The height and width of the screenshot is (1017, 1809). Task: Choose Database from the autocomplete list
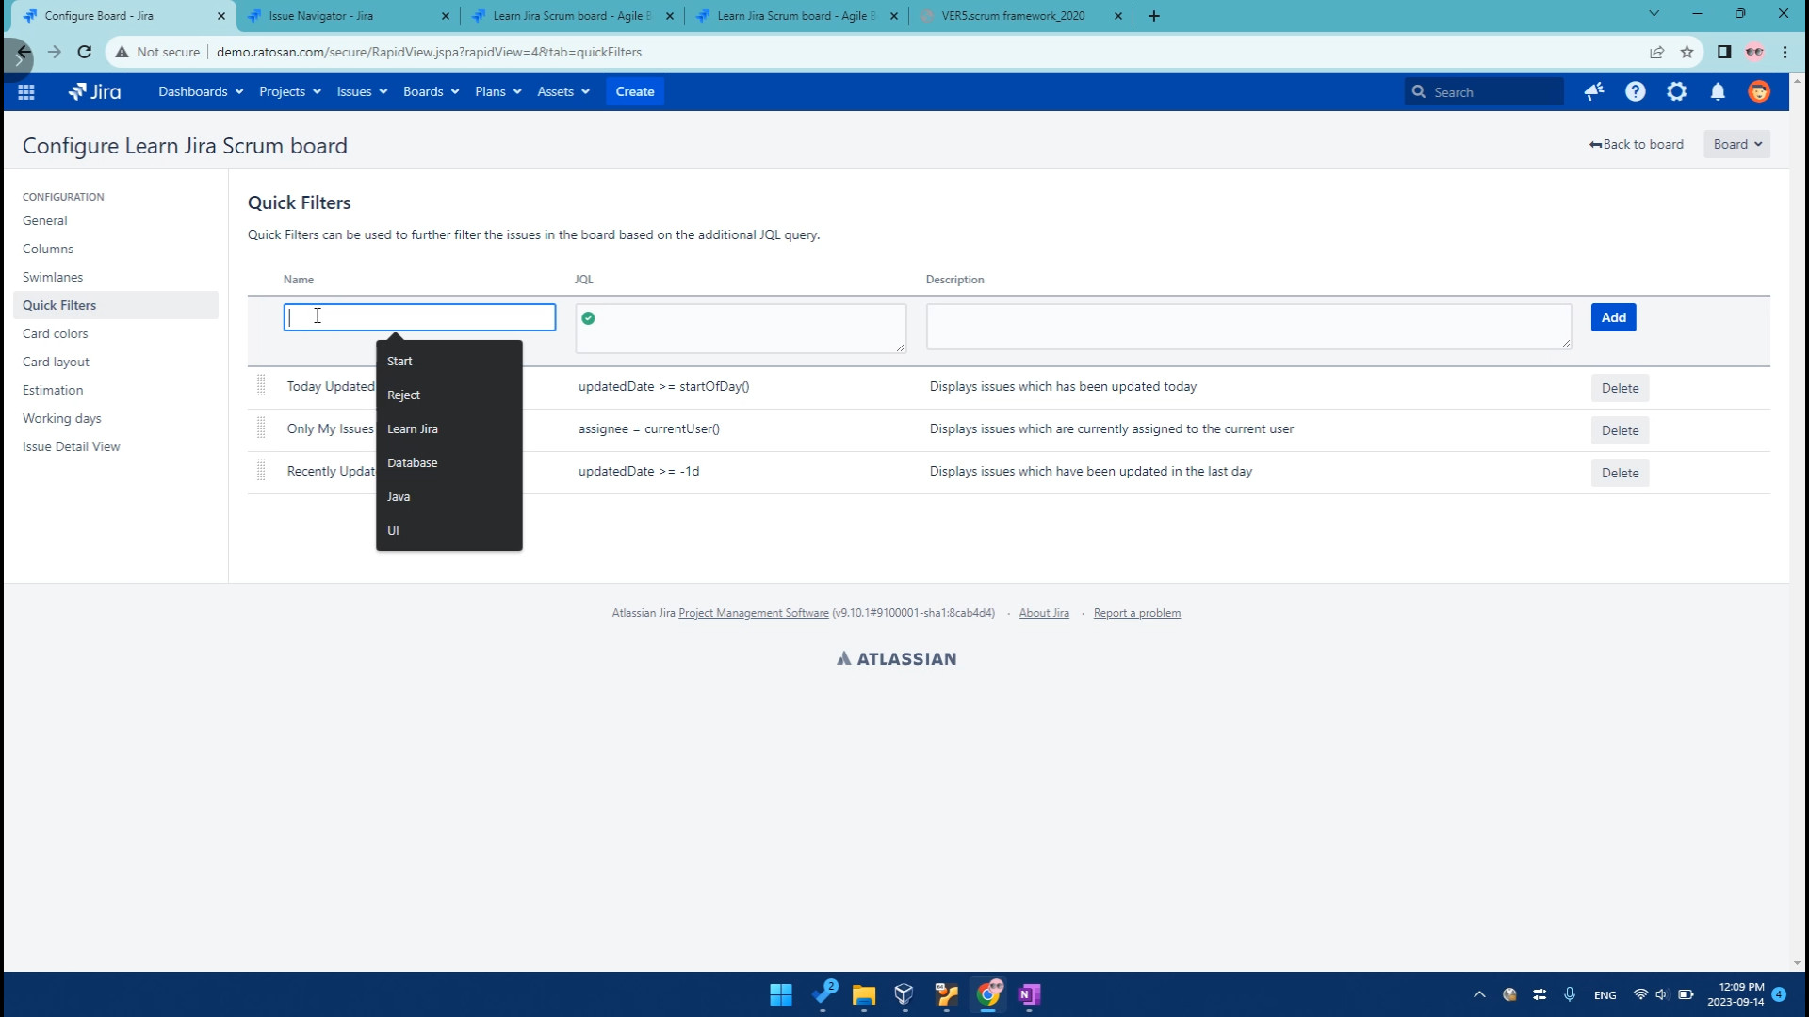449,463
